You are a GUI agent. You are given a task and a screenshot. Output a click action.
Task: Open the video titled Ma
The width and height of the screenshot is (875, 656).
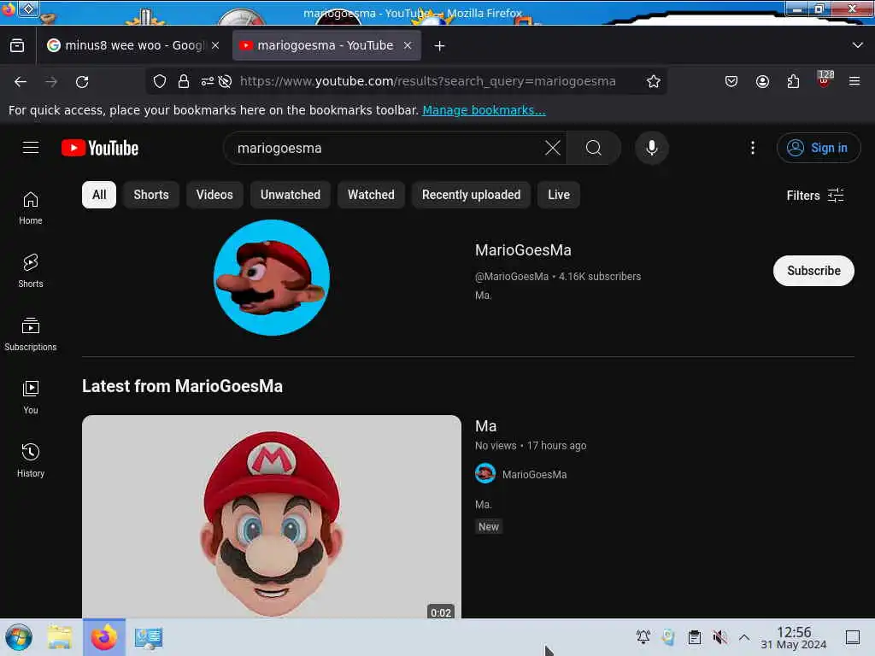[x=485, y=426]
